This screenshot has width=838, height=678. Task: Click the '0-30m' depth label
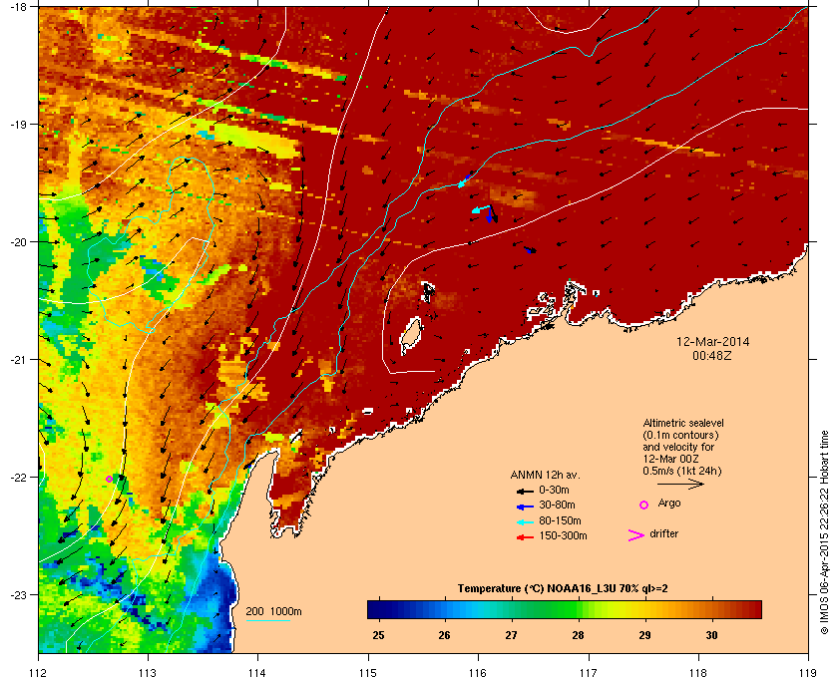pos(554,490)
